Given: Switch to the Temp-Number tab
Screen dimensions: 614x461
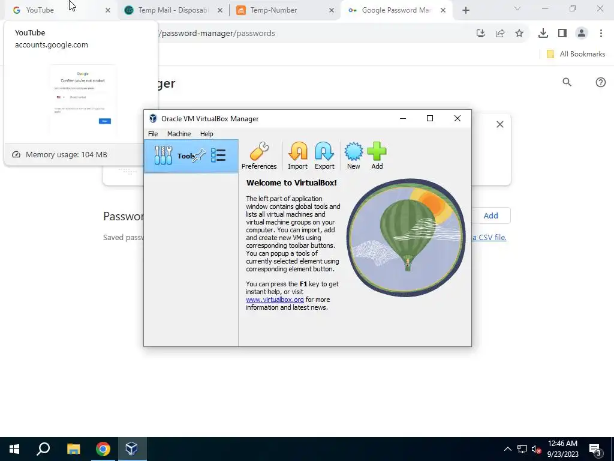Looking at the screenshot, I should coord(285,10).
